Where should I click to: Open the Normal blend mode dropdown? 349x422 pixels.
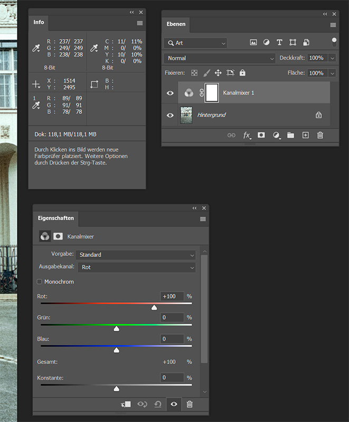(220, 58)
